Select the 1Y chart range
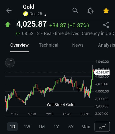Image resolution: width=115 pixels, height=134 pixels. [x=56, y=127]
